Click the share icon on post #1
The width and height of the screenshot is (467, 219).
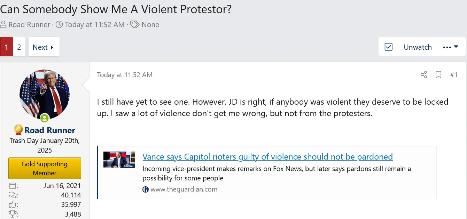point(424,75)
